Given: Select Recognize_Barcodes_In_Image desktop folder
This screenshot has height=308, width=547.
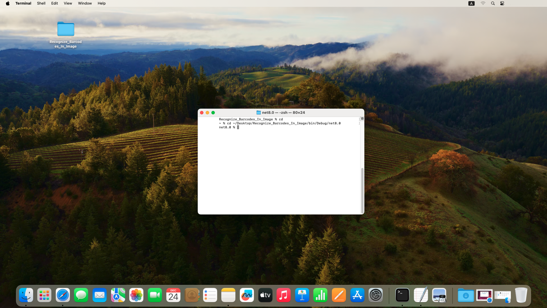Looking at the screenshot, I should (66, 29).
